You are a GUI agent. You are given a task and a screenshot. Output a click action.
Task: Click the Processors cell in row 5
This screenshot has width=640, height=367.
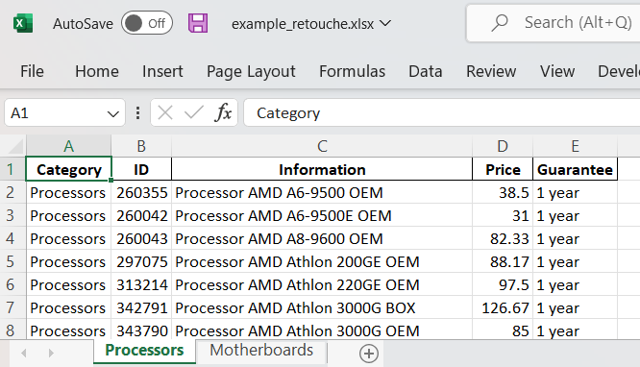pos(68,261)
